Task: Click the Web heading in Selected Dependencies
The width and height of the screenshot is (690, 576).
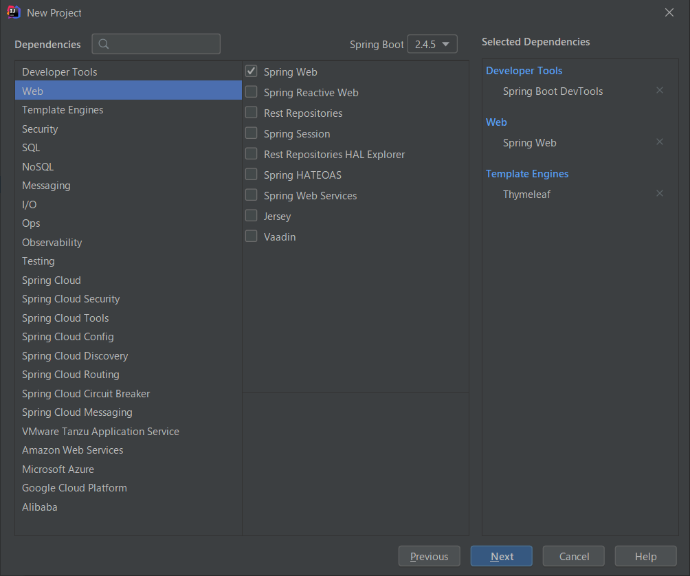Action: 496,122
